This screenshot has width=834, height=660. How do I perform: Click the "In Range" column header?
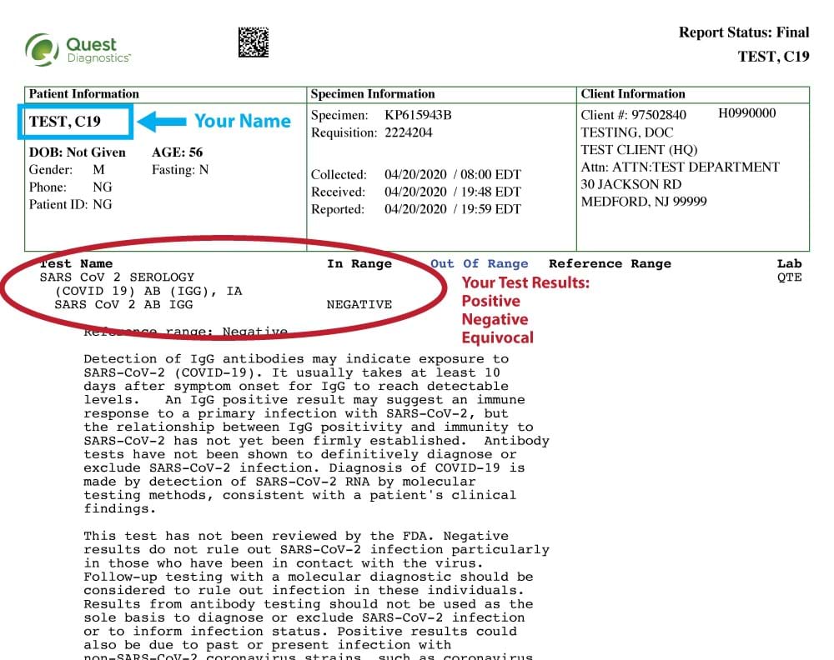(x=359, y=264)
